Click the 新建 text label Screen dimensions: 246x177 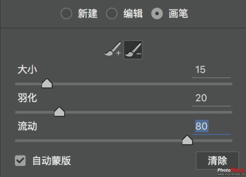pyautogui.click(x=88, y=13)
